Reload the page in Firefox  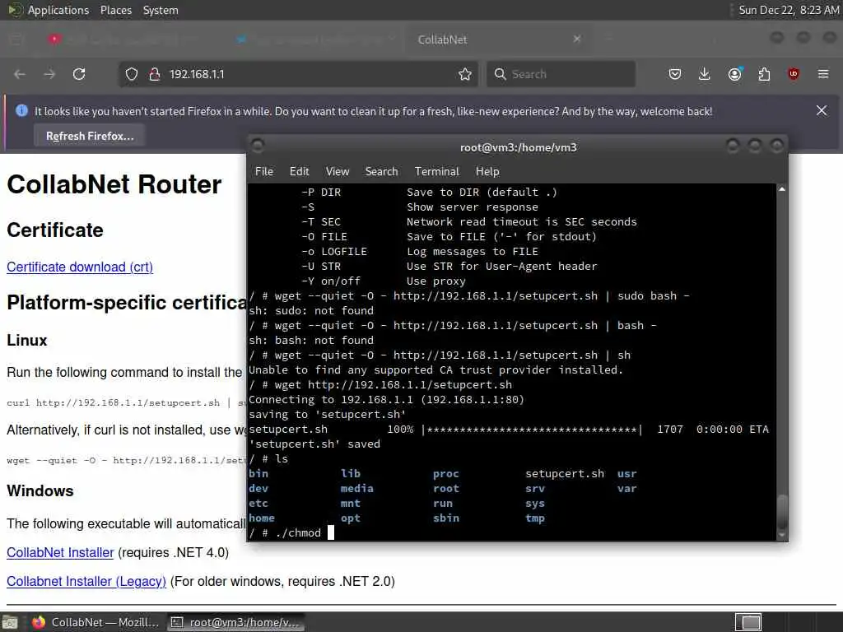click(x=79, y=74)
